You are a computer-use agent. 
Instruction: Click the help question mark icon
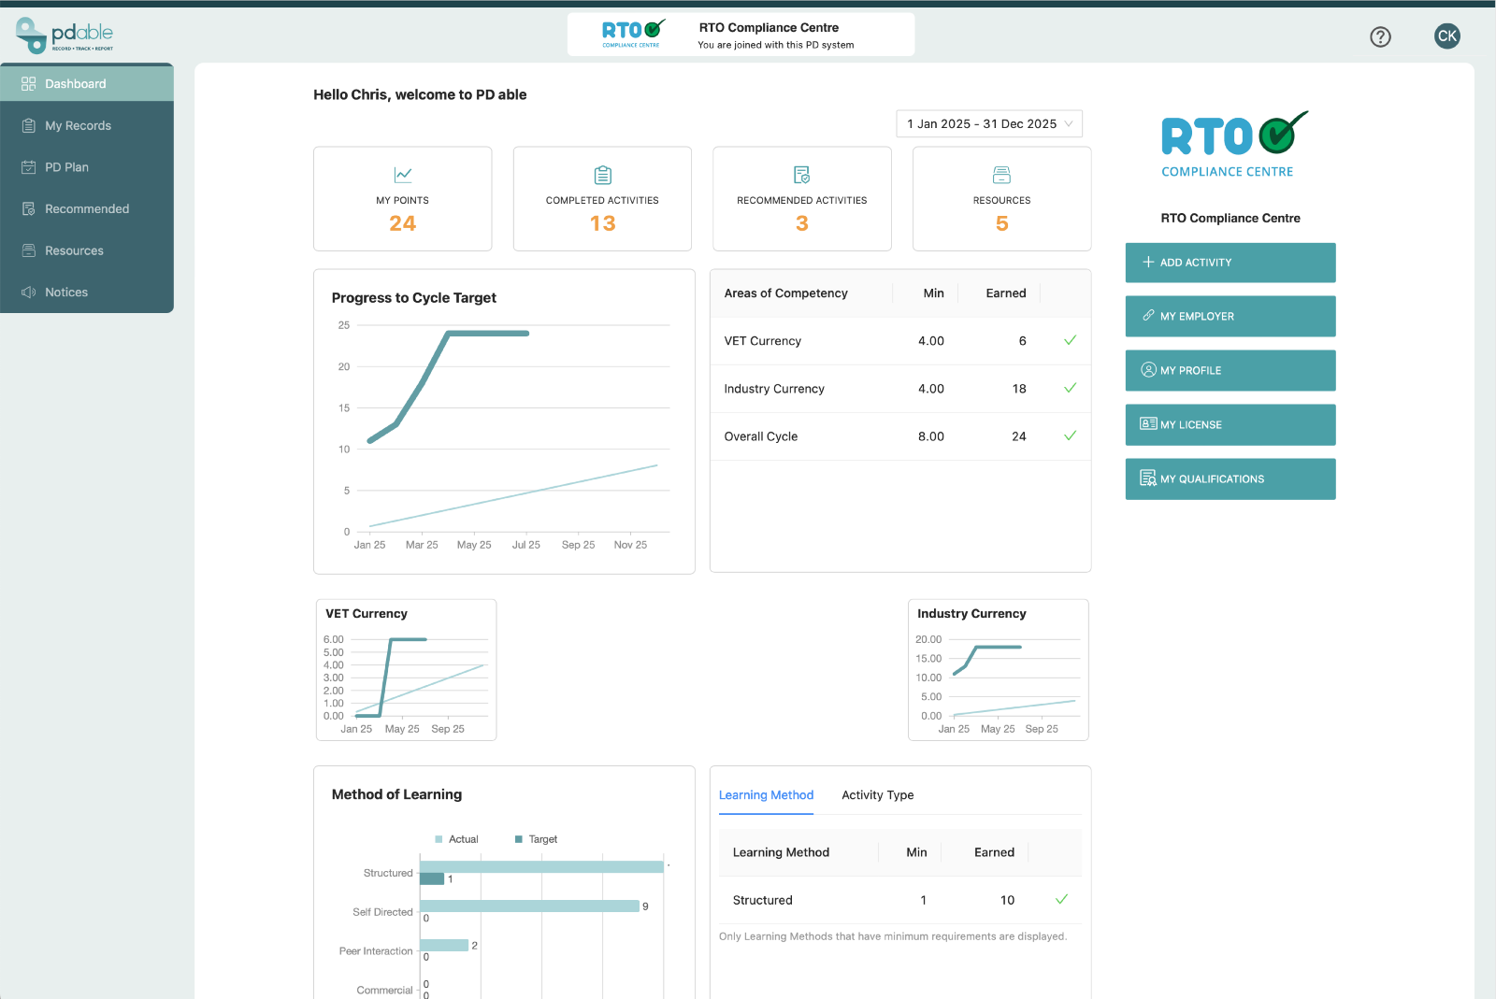click(1380, 36)
